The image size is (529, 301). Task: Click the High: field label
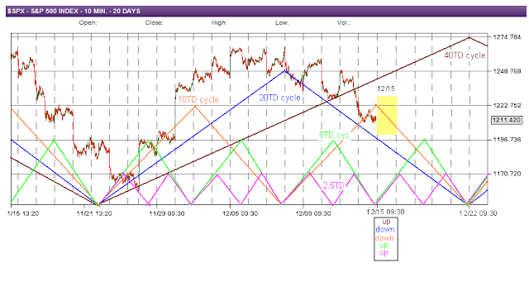pyautogui.click(x=219, y=23)
